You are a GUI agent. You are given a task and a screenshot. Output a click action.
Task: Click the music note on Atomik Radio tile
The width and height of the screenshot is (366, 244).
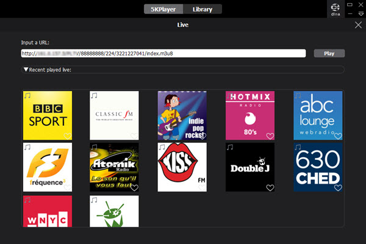click(94, 147)
